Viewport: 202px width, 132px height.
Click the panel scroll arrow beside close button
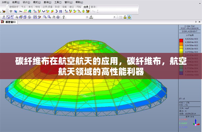tap(196, 22)
